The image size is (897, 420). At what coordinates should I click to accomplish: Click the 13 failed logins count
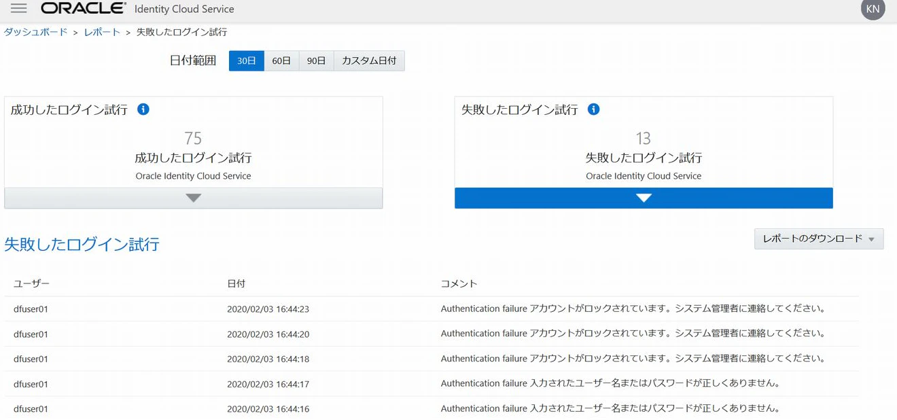(x=644, y=139)
